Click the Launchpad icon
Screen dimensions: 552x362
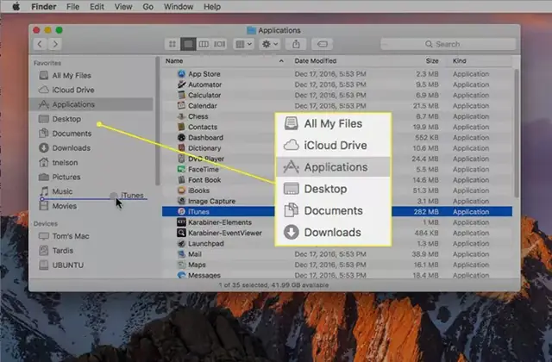pos(181,243)
